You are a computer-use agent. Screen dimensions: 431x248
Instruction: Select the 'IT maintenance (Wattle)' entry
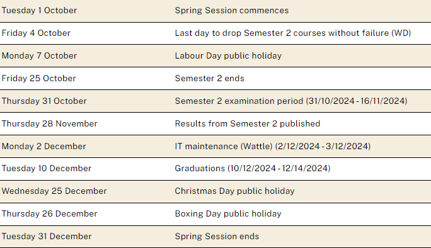[x=273, y=146]
